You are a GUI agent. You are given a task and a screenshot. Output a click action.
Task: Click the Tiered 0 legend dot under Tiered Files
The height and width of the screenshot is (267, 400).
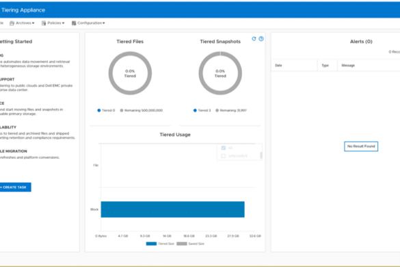click(99, 110)
